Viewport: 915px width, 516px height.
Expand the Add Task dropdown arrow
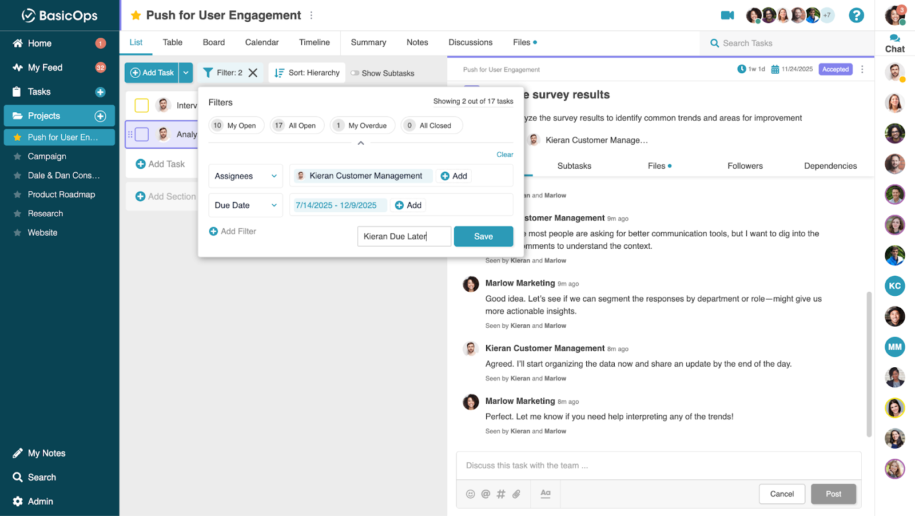tap(186, 73)
